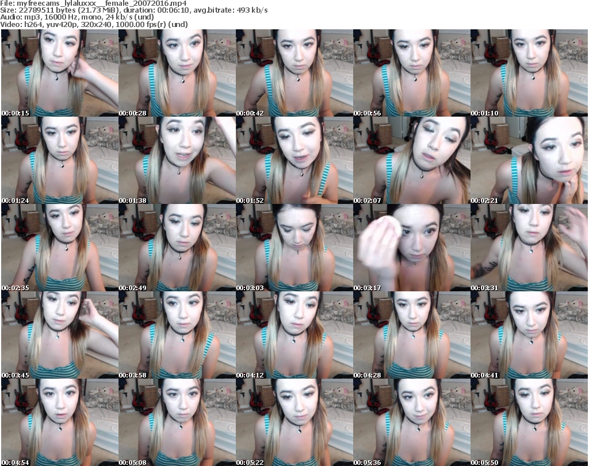Click the File name header line

(94, 3)
